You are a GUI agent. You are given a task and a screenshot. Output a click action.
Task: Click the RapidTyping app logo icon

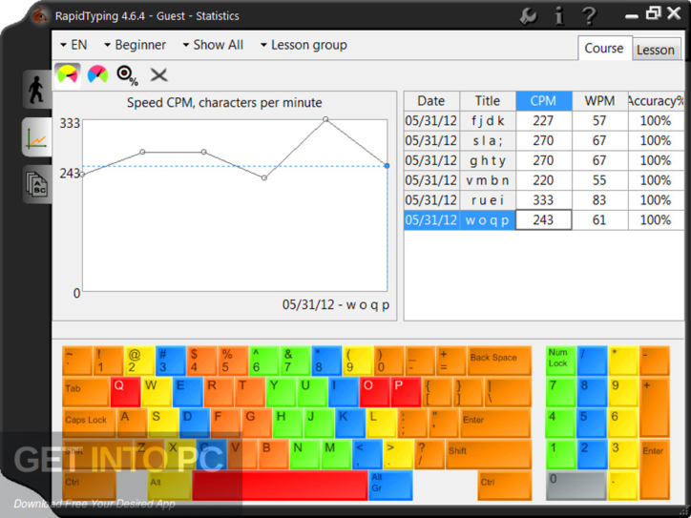40,16
